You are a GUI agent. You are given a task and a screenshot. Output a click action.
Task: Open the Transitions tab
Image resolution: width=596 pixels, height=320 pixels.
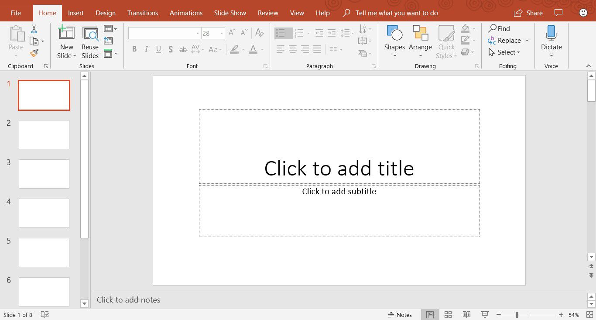point(142,13)
